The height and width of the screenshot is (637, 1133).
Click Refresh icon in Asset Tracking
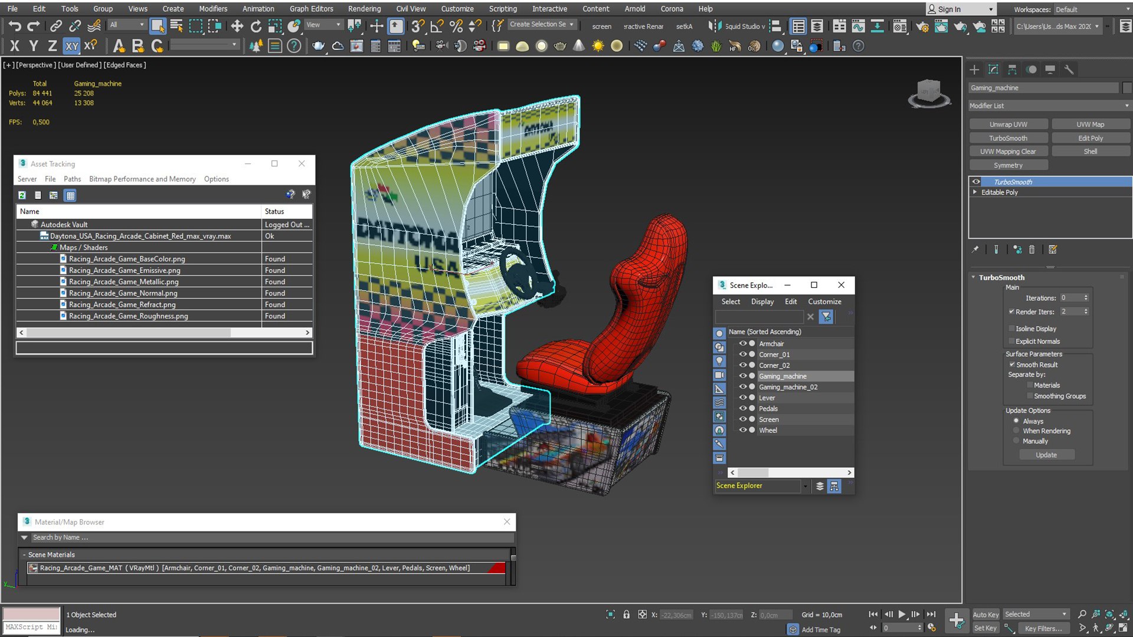22,195
